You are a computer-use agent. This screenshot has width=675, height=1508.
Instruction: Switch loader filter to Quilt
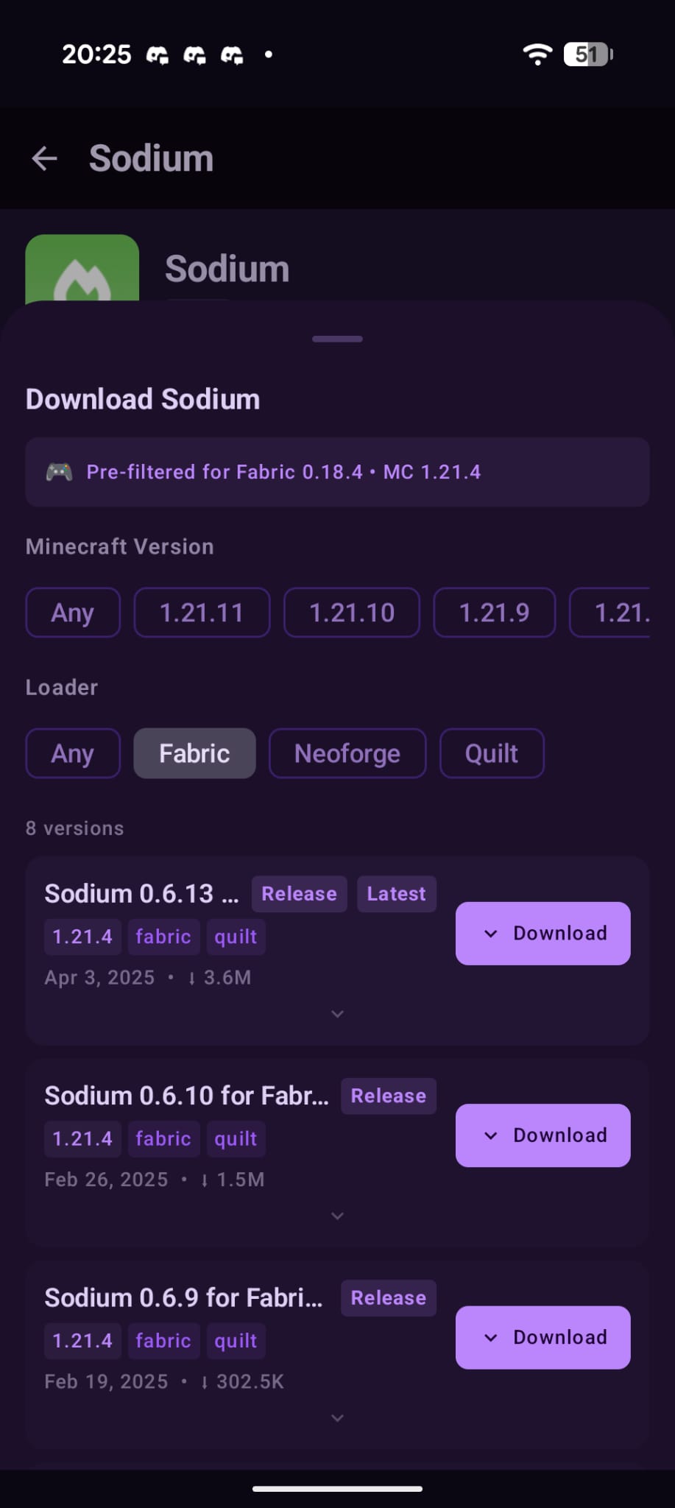491,753
